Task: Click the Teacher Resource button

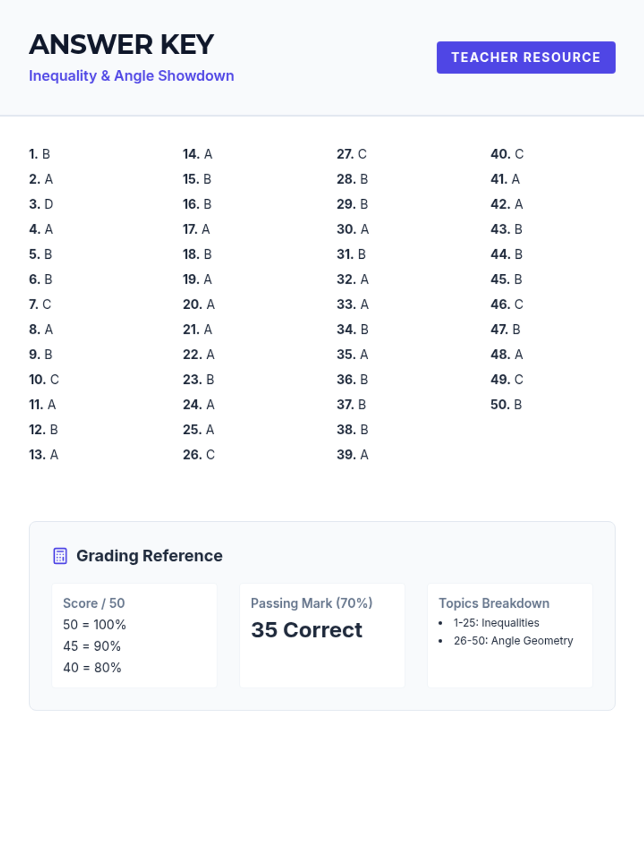Action: pyautogui.click(x=525, y=57)
